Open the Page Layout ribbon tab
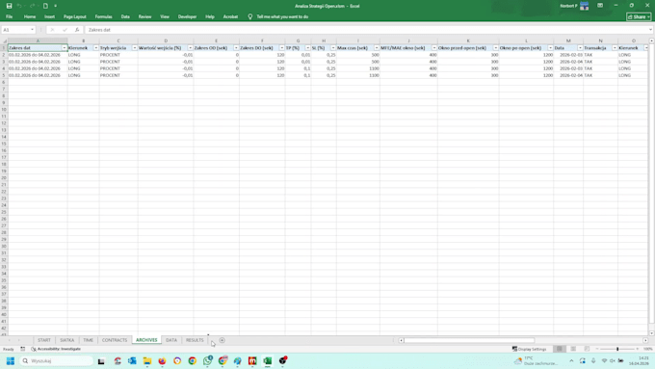The image size is (655, 369). click(x=75, y=16)
